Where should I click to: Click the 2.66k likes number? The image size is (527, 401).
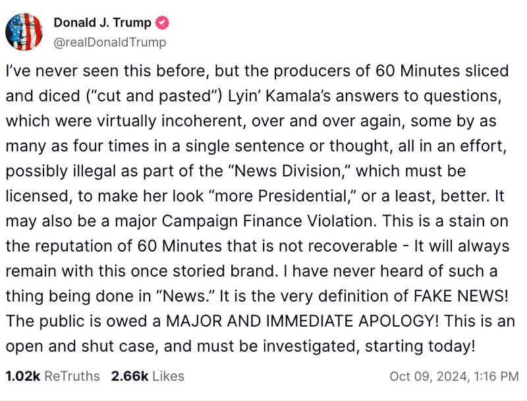click(x=129, y=376)
